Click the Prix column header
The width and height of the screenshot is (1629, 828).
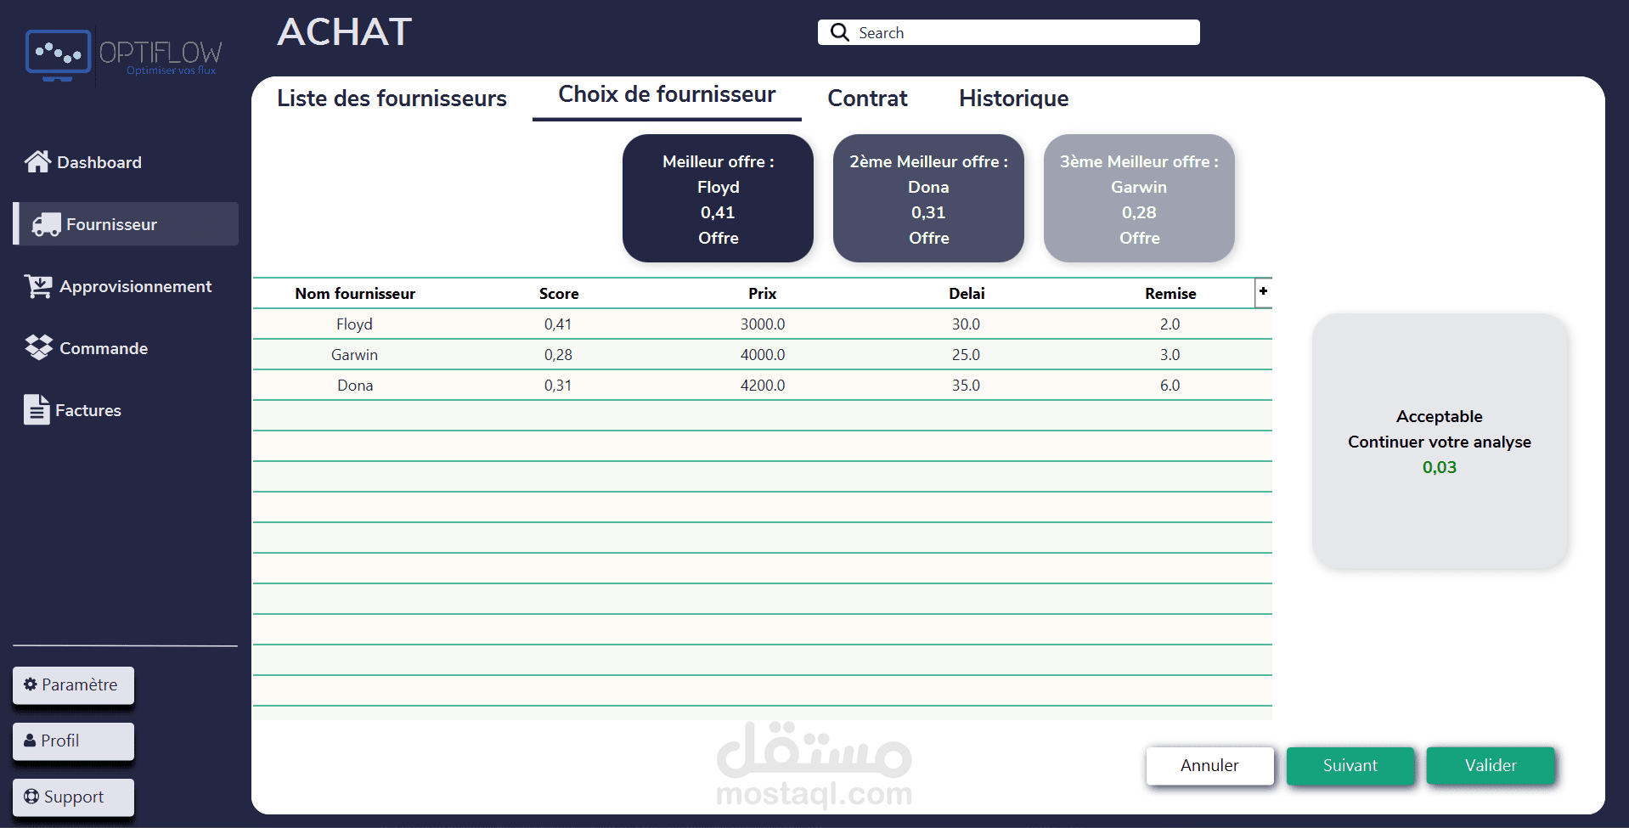tap(762, 293)
